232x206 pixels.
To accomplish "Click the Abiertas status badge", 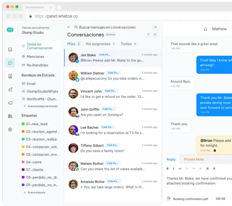I will (111, 35).
